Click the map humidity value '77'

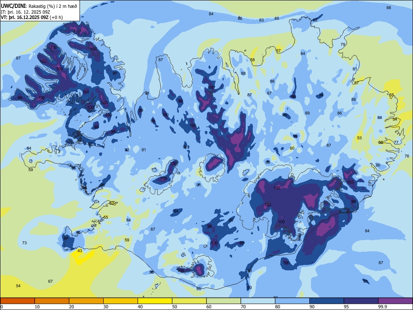(x=396, y=142)
